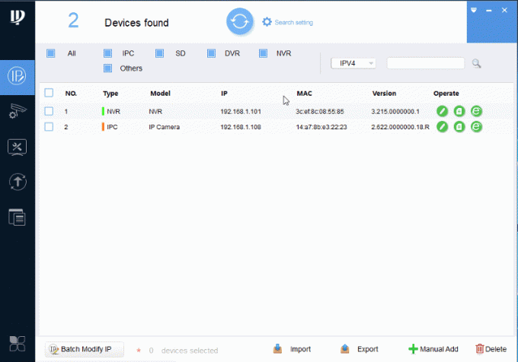Screen dimensions: 518x362
Task: Select the camera settings sidebar icon
Action: click(17, 111)
